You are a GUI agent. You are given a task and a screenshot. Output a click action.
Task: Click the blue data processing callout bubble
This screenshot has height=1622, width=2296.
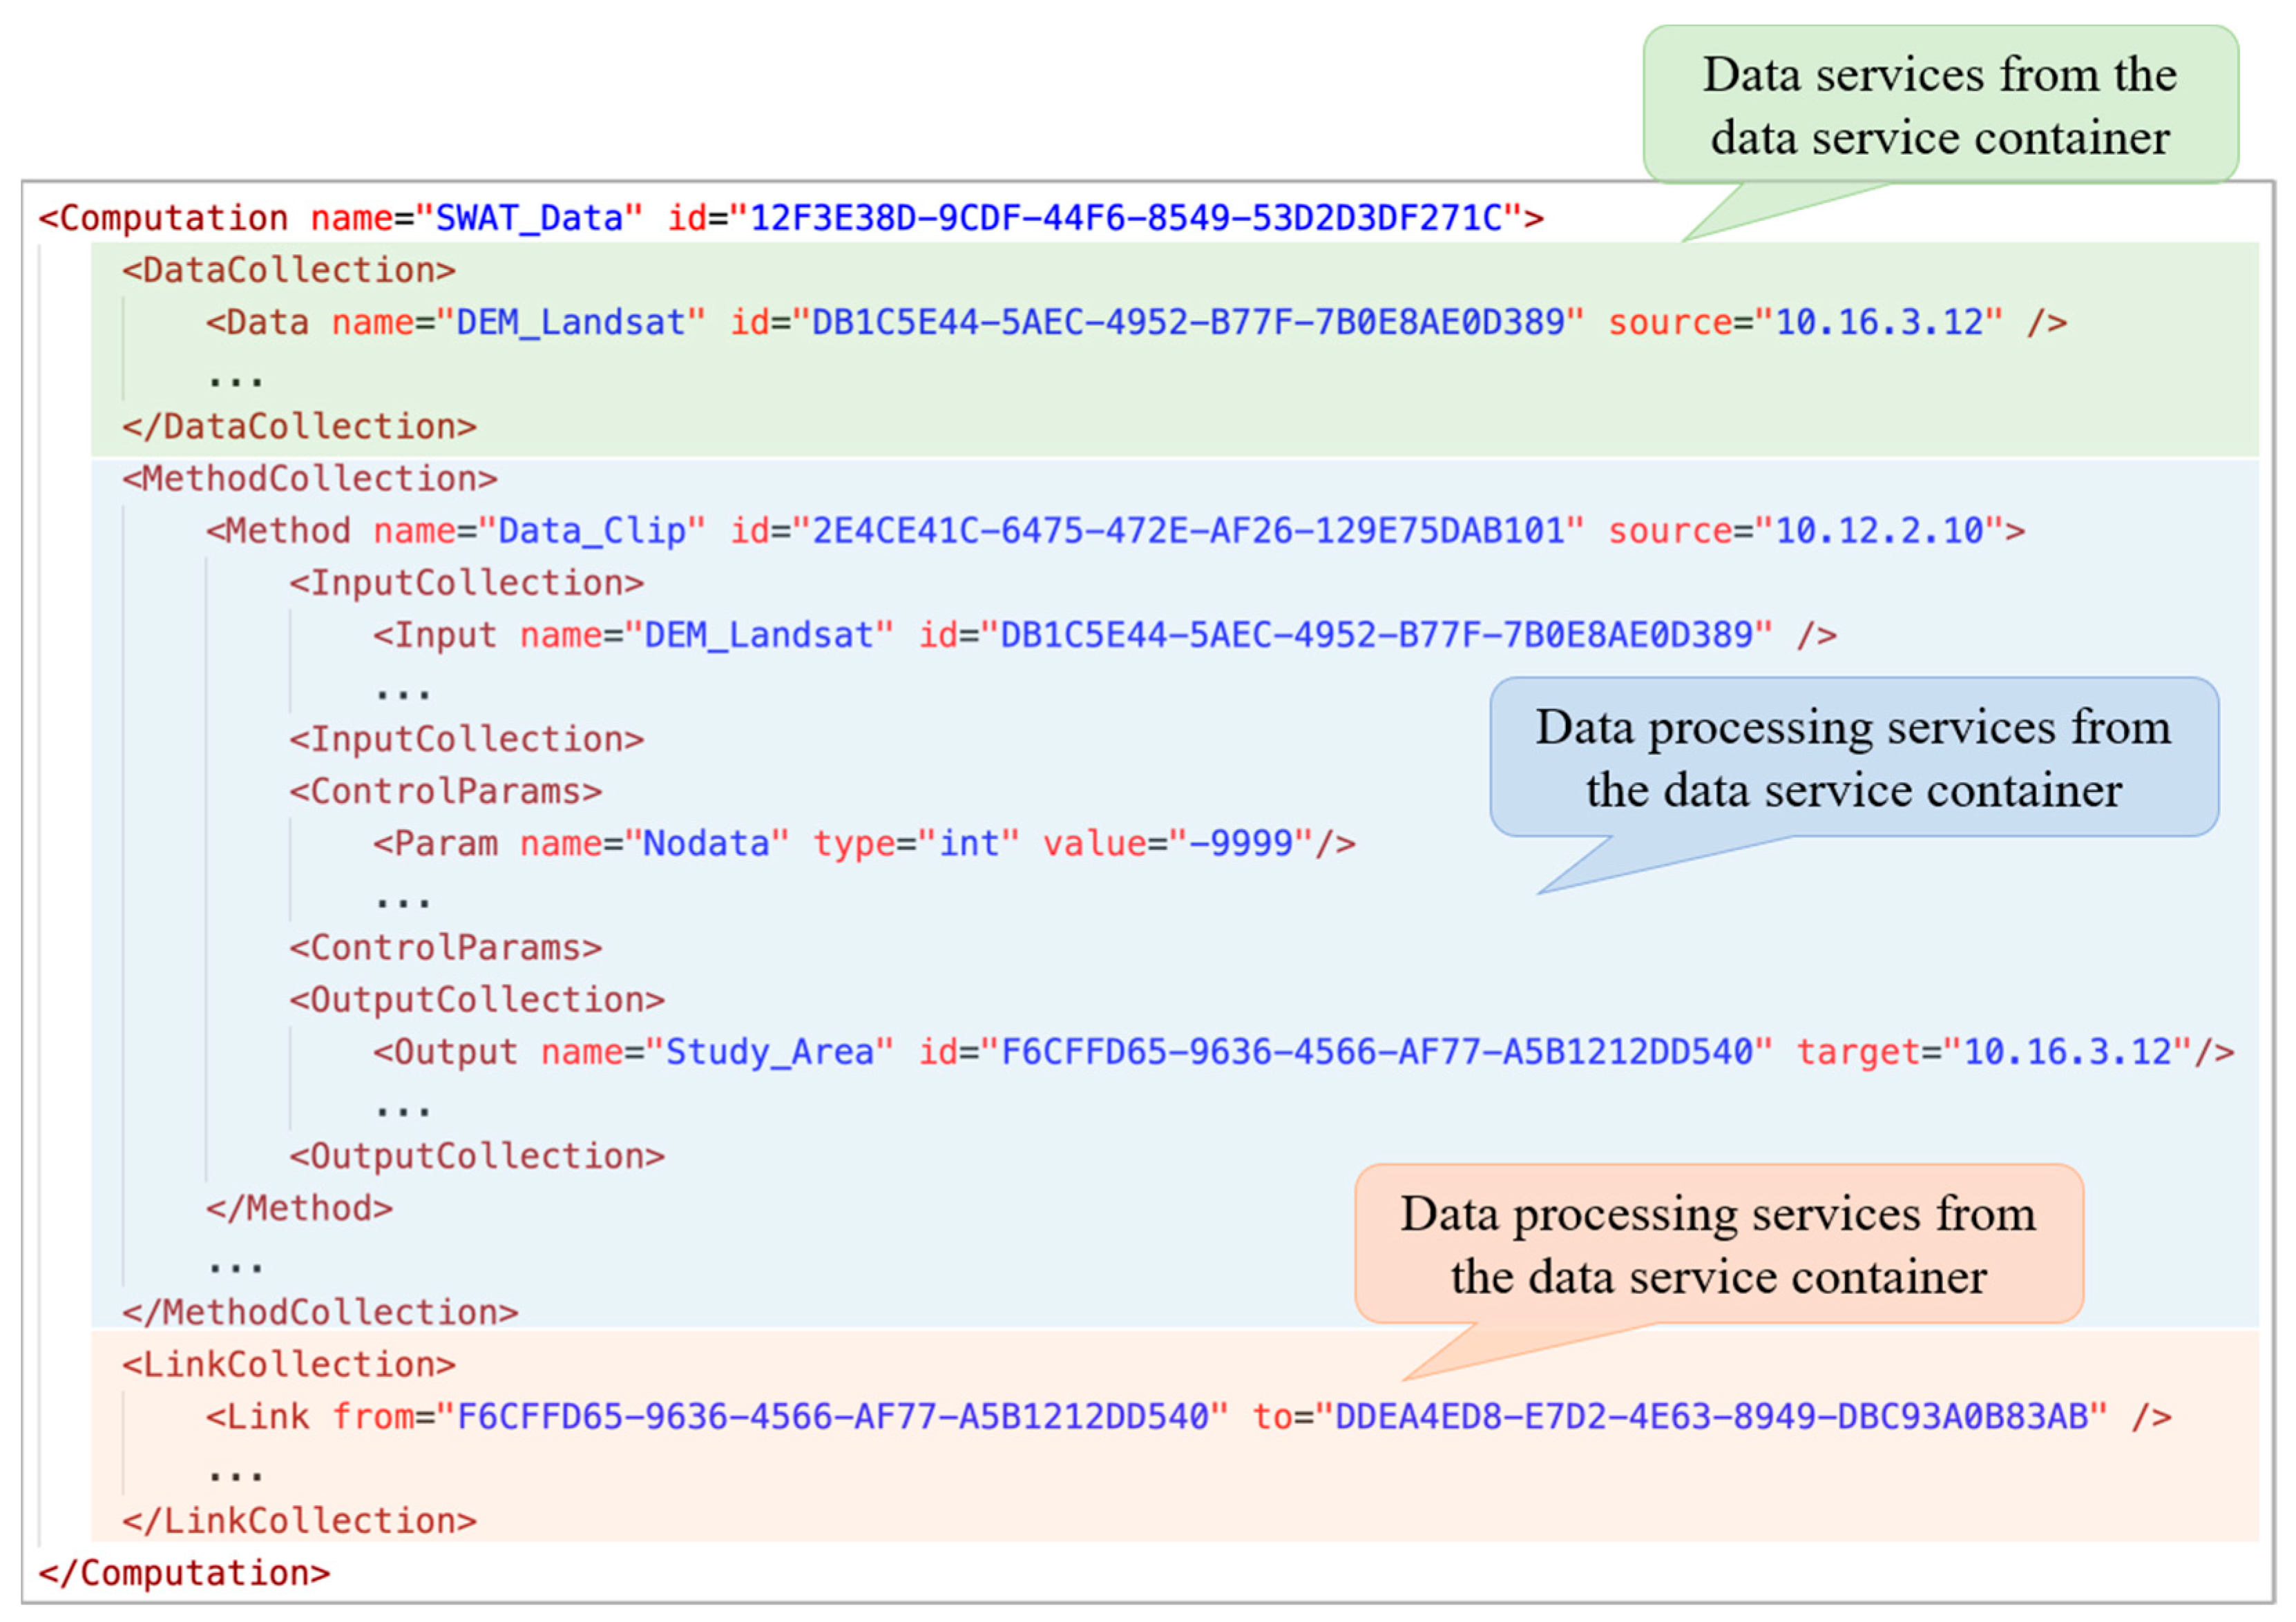click(x=1853, y=757)
